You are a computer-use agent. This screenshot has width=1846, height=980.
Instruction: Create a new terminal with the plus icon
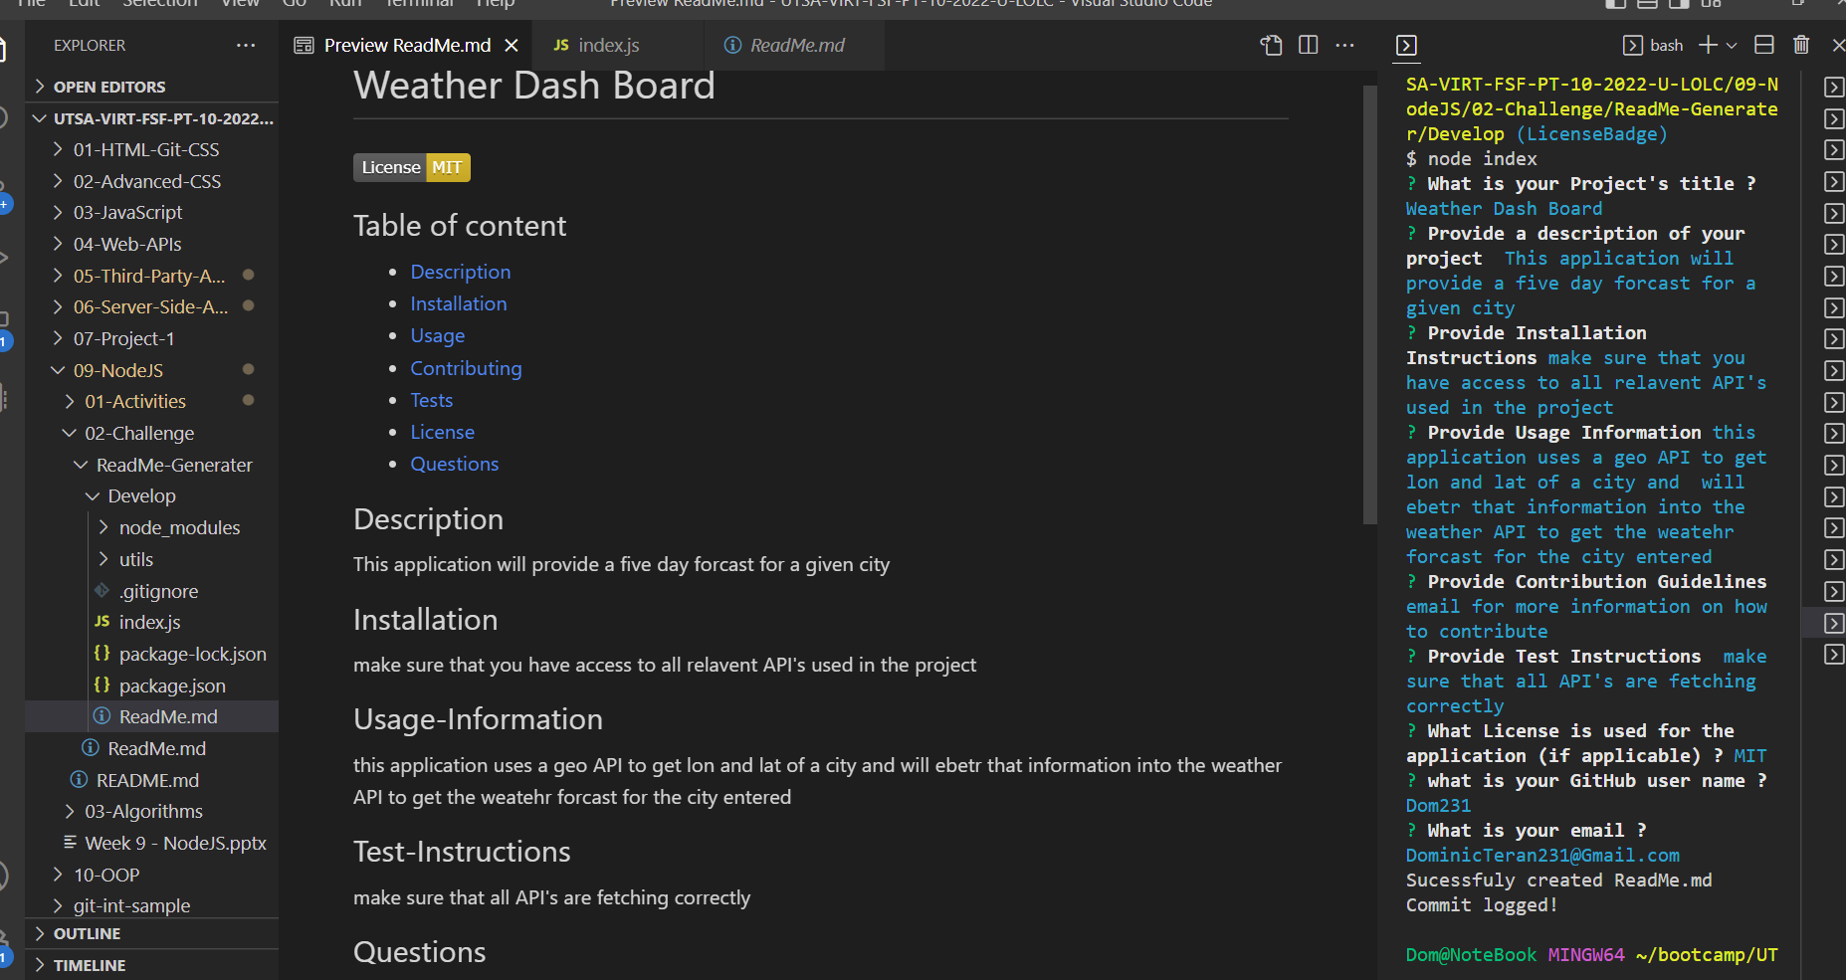pyautogui.click(x=1706, y=45)
